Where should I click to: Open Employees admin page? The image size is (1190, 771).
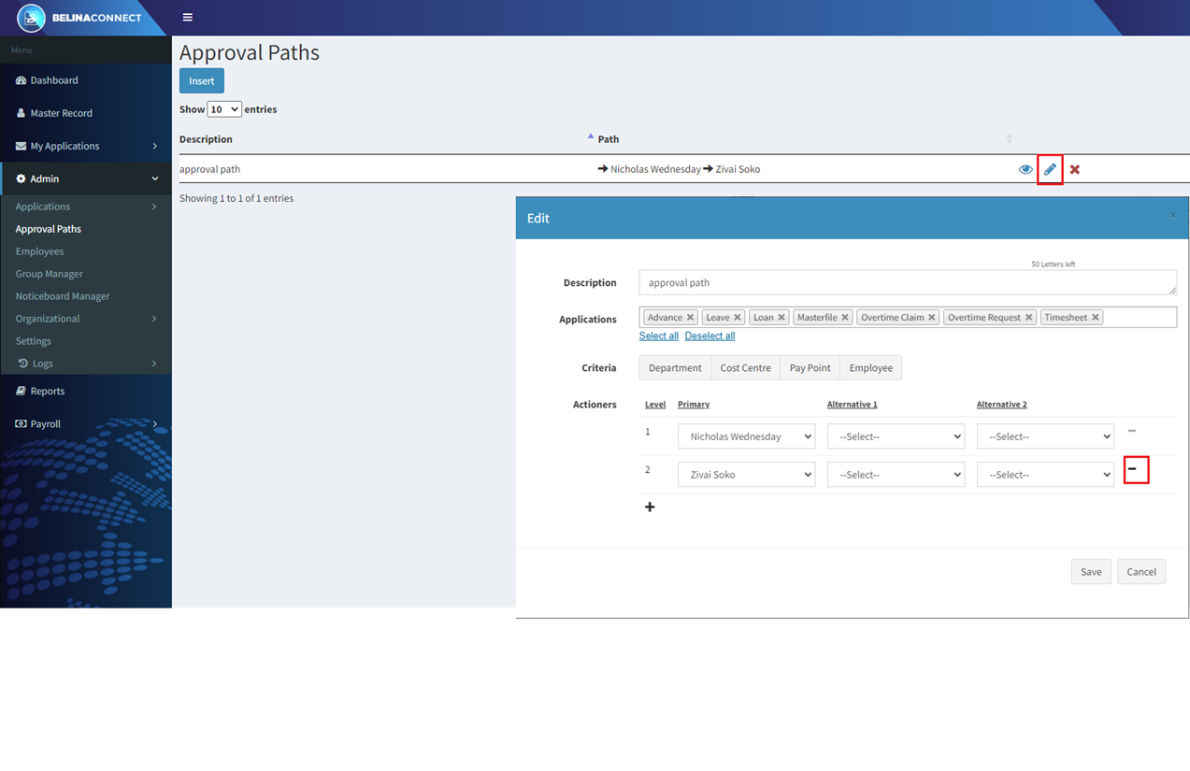click(40, 251)
